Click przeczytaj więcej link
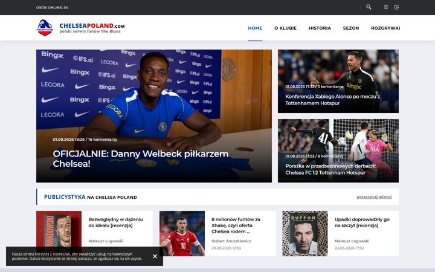The image size is (435, 272). [x=374, y=197]
